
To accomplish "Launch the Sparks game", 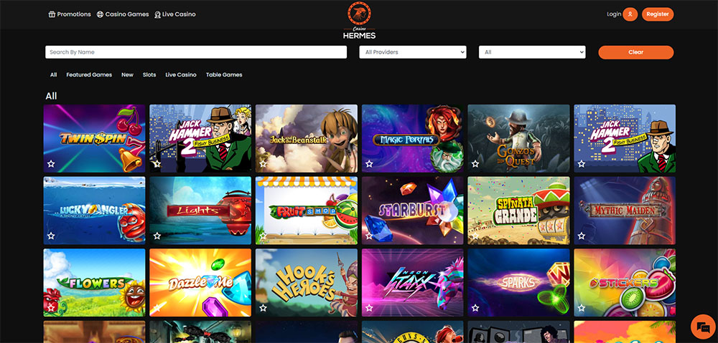I will tap(519, 283).
